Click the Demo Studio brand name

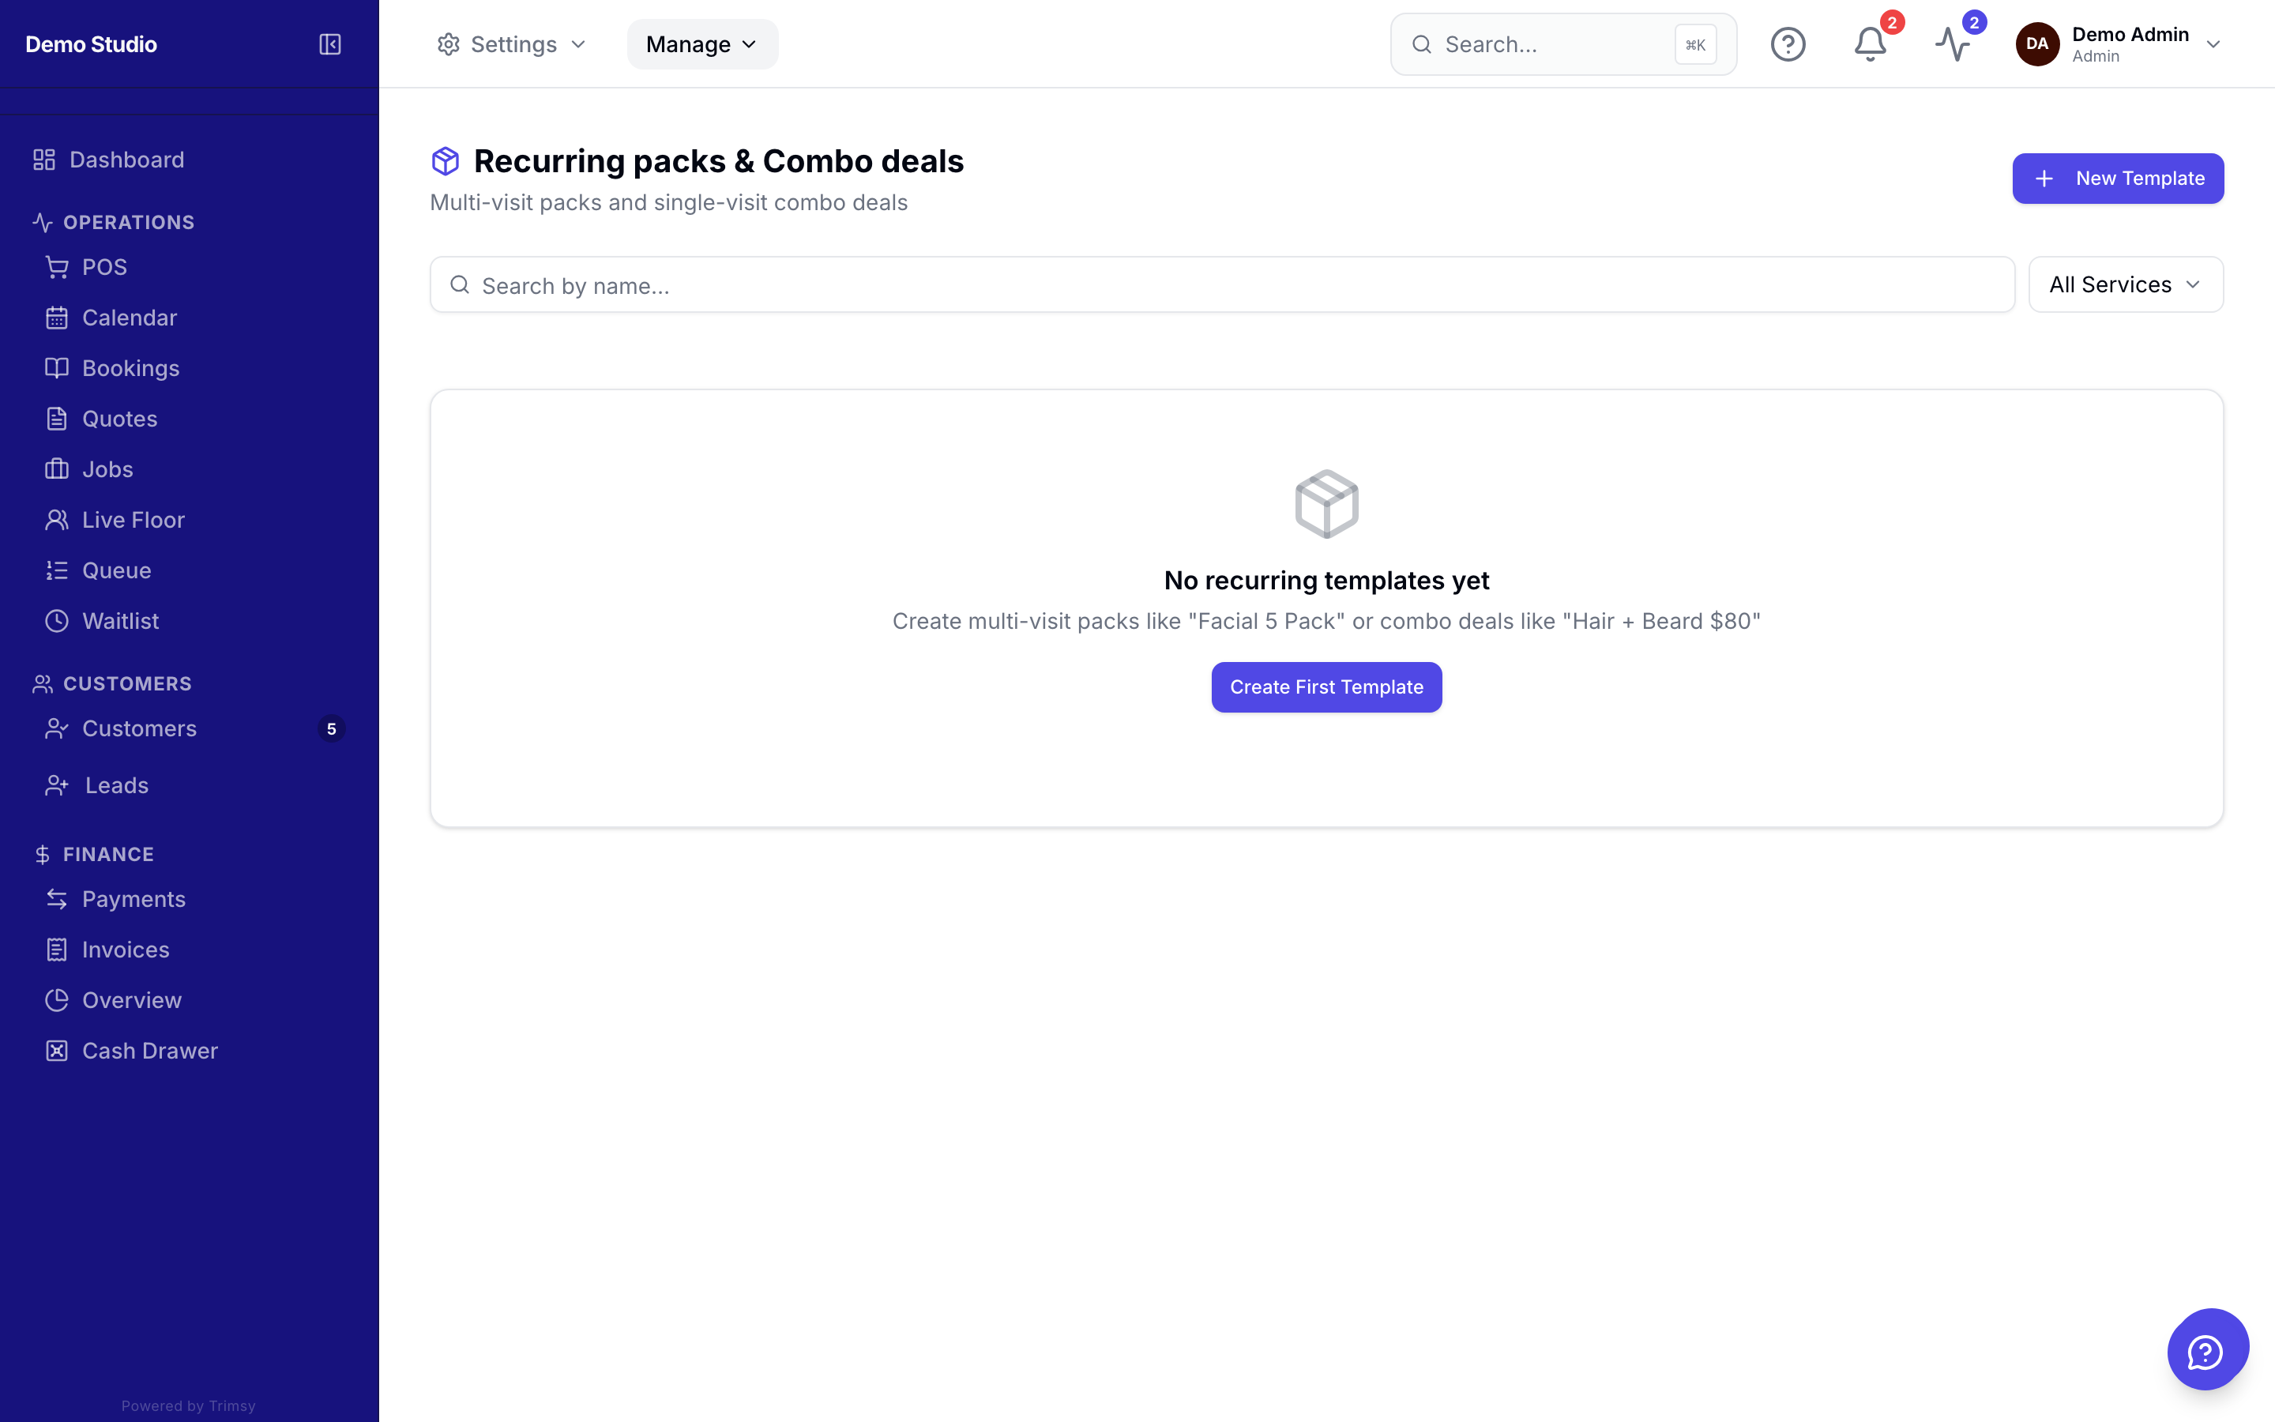(x=91, y=44)
